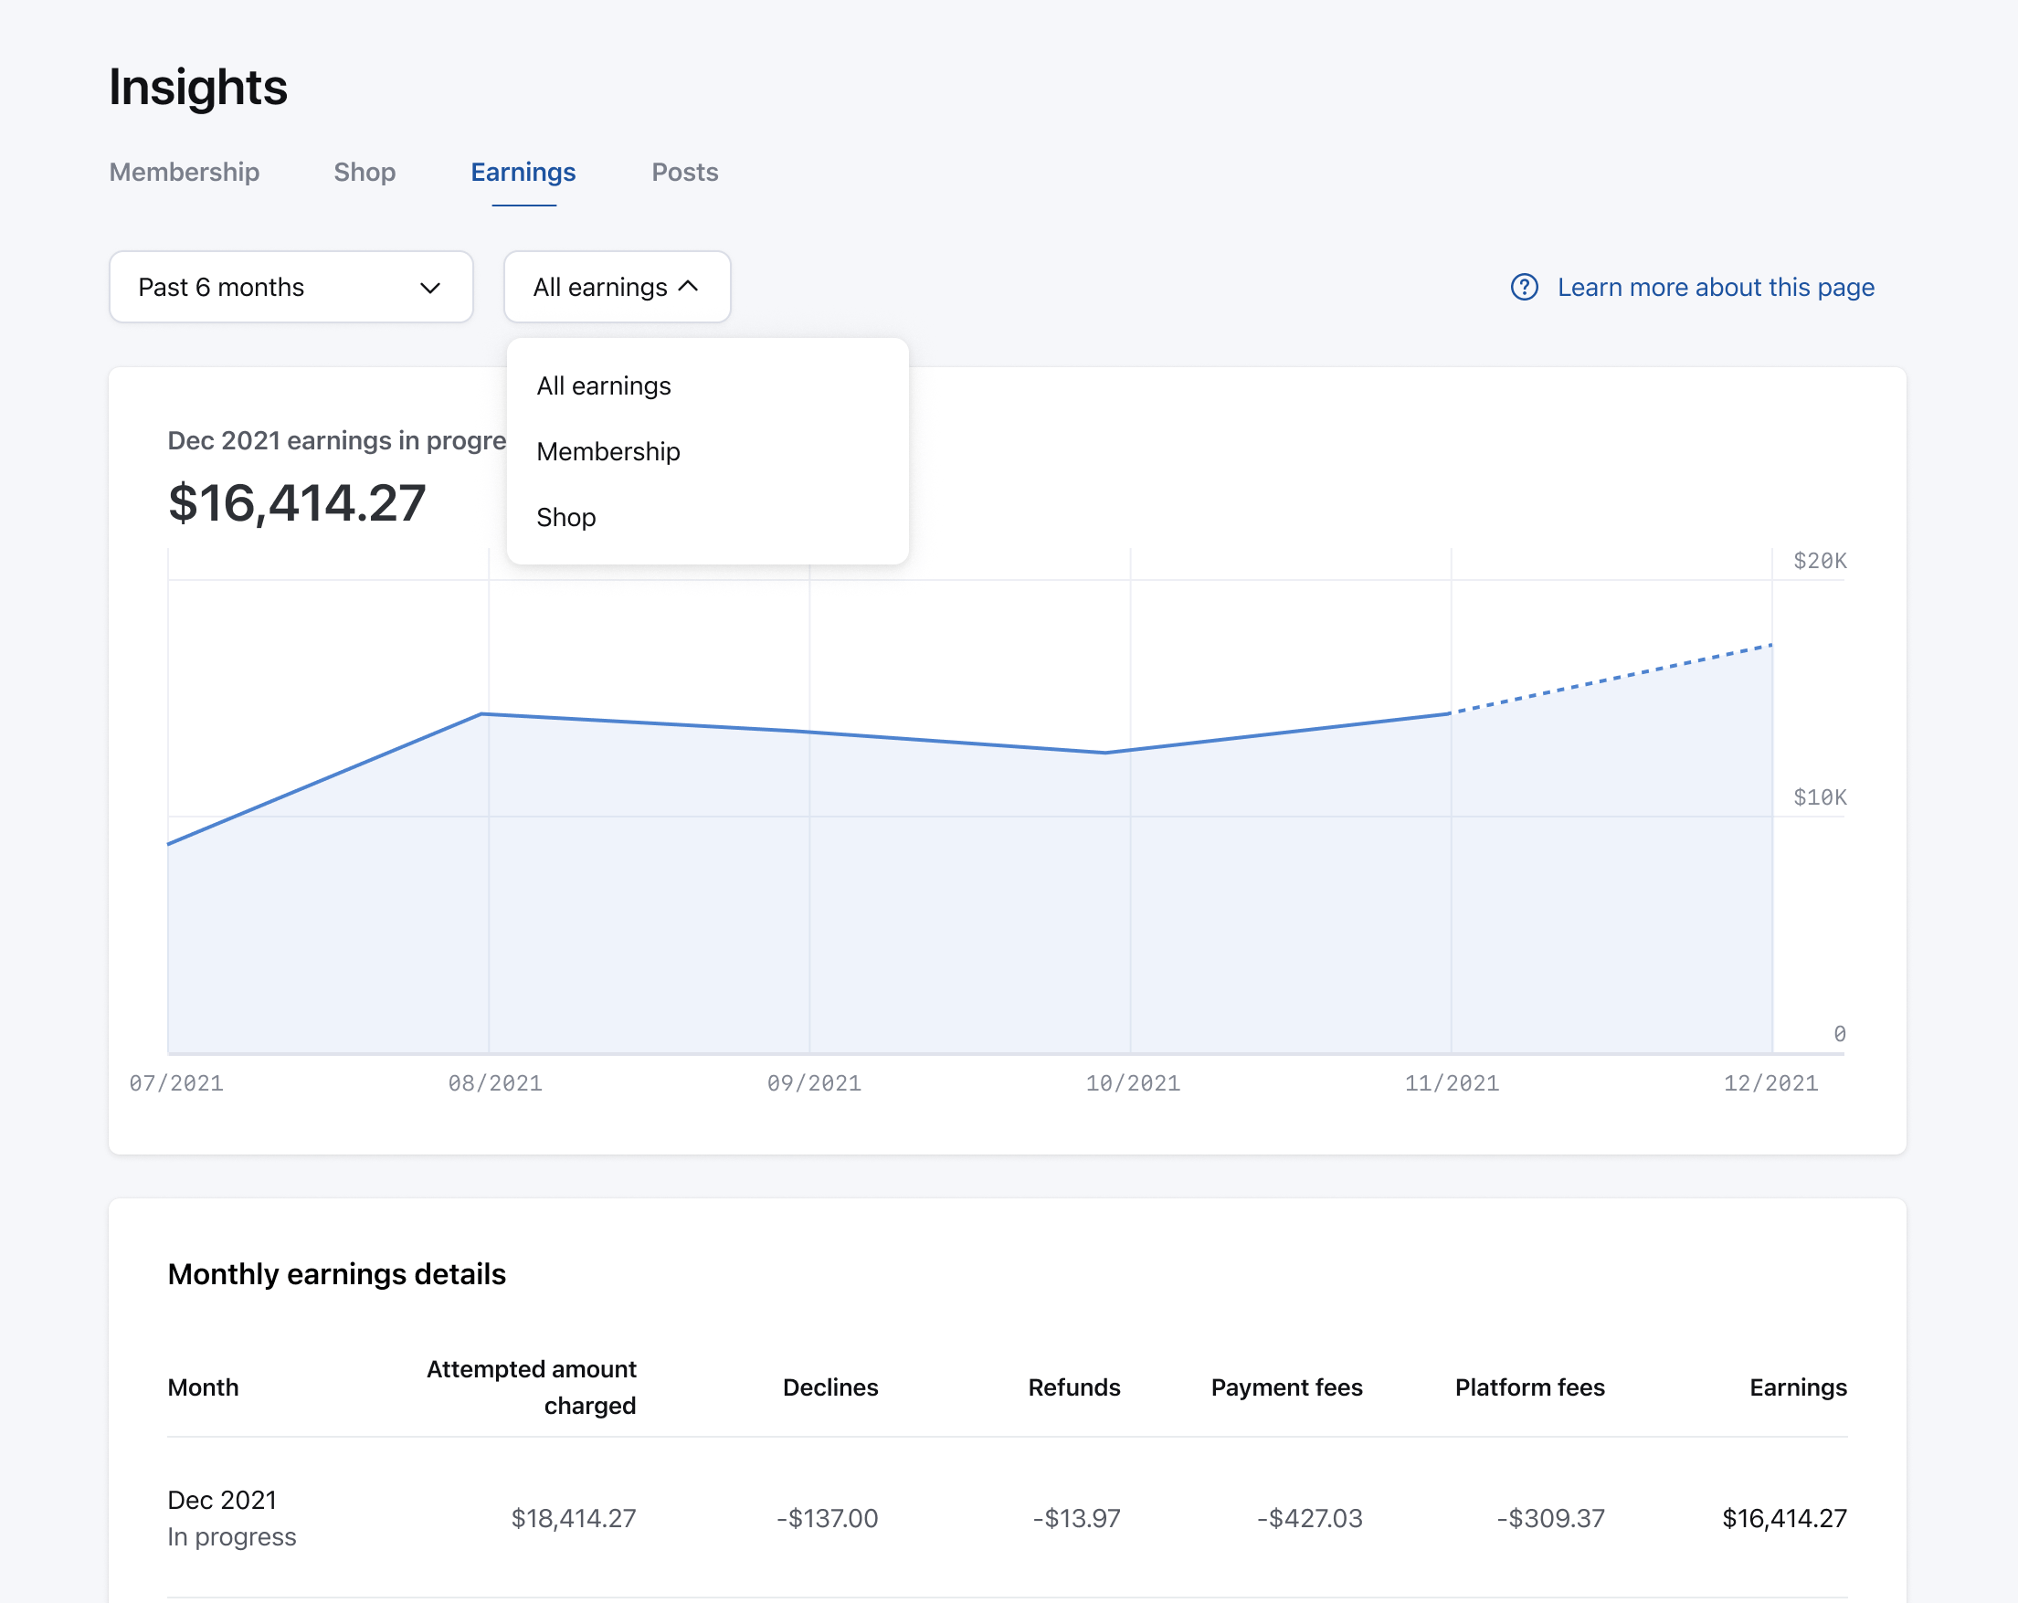Select All earnings in the open menu
This screenshot has height=1603, width=2018.
[x=603, y=385]
